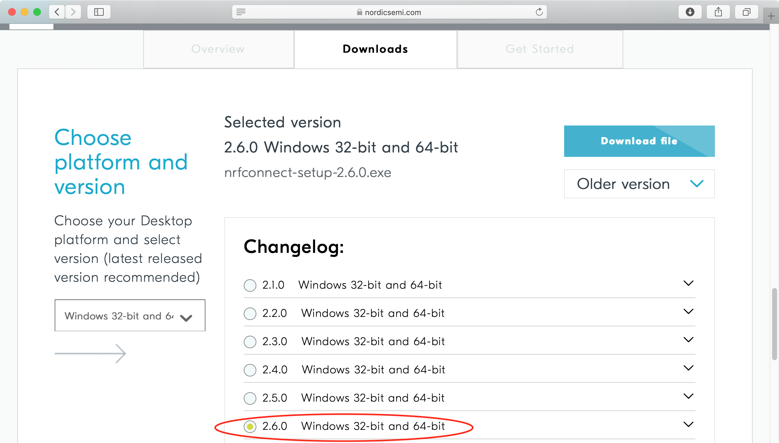
Task: Show all tabs overview icon
Action: coord(747,12)
